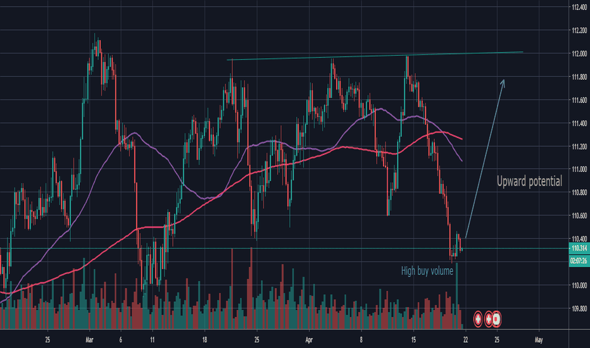Click the current price label 110.314

(579, 248)
